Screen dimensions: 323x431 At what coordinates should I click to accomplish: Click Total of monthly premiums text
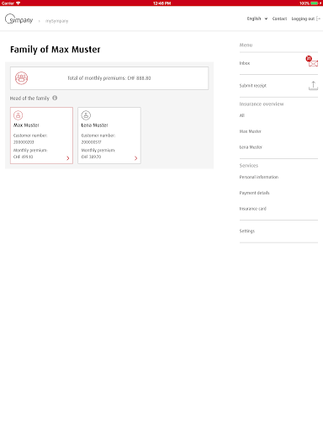tap(109, 78)
